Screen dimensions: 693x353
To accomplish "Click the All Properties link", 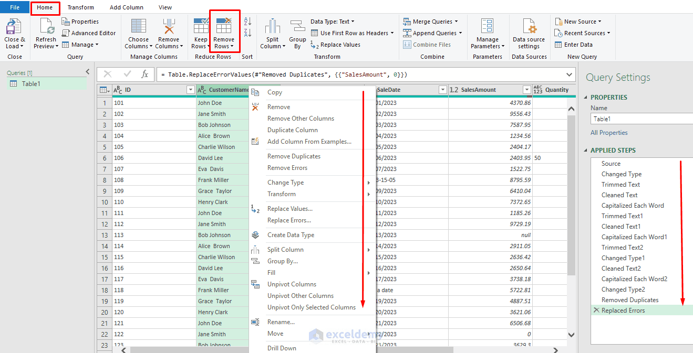I will 609,133.
